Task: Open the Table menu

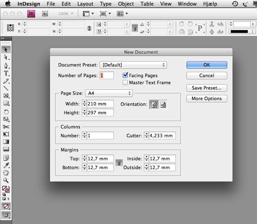Action: [147, 4]
